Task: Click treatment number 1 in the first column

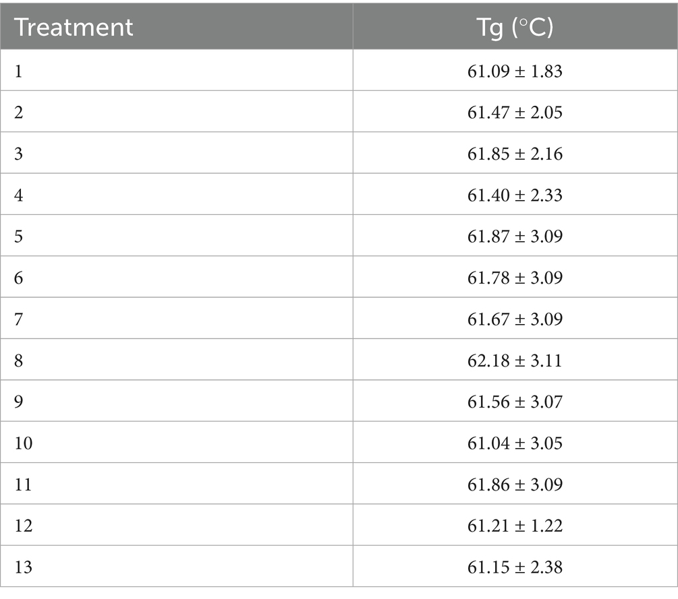Action: coord(18,71)
